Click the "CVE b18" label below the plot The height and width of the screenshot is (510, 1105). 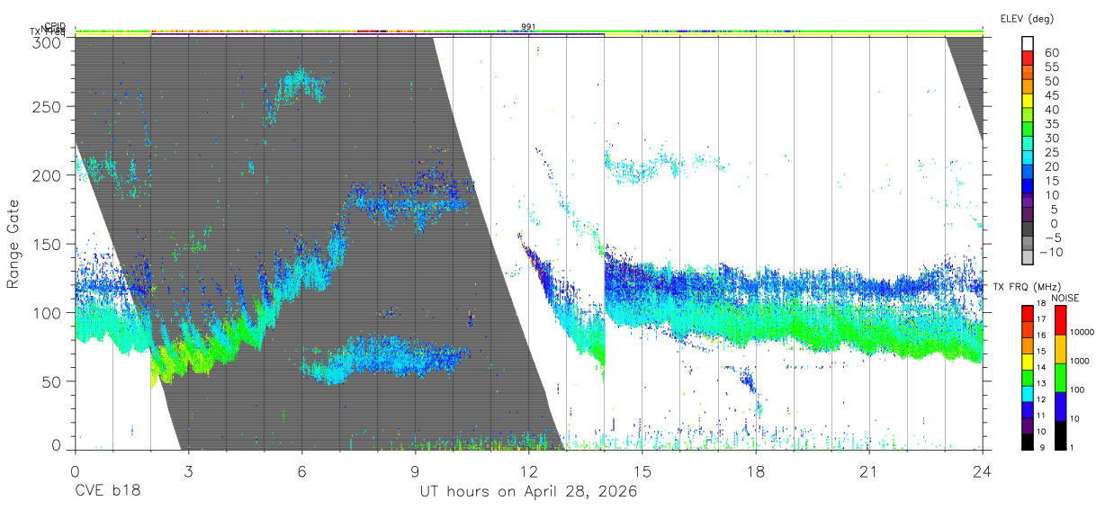[x=107, y=492]
